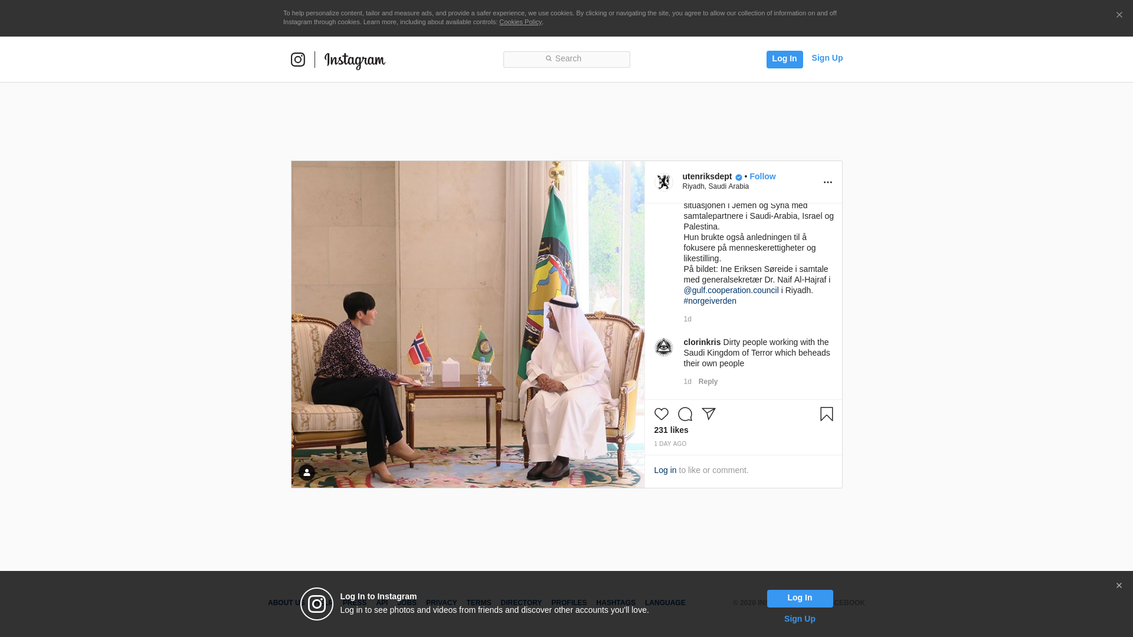Click the Search input field
This screenshot has width=1133, height=637.
566,60
